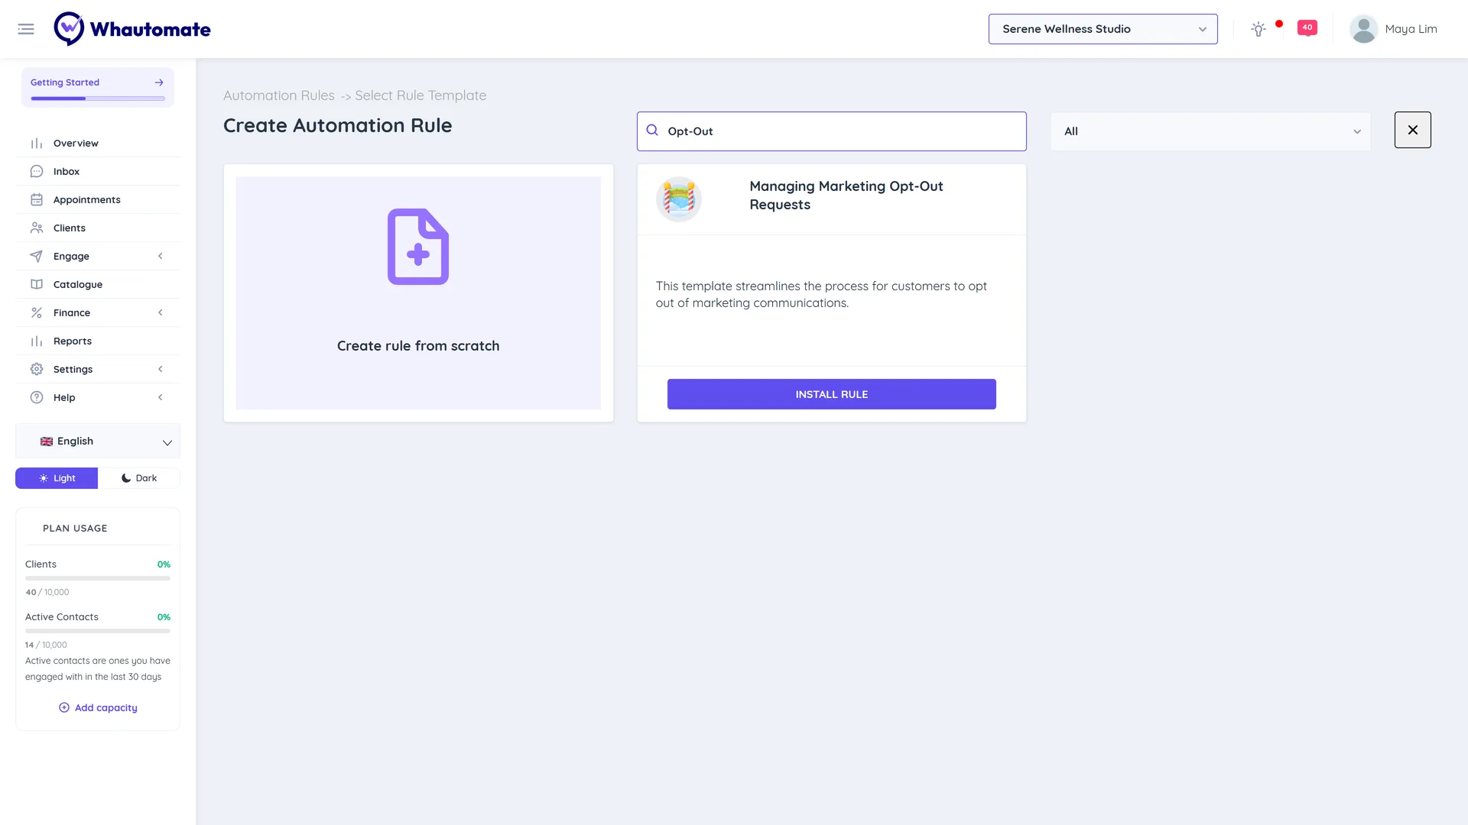Click the Overview bar chart icon

click(37, 143)
